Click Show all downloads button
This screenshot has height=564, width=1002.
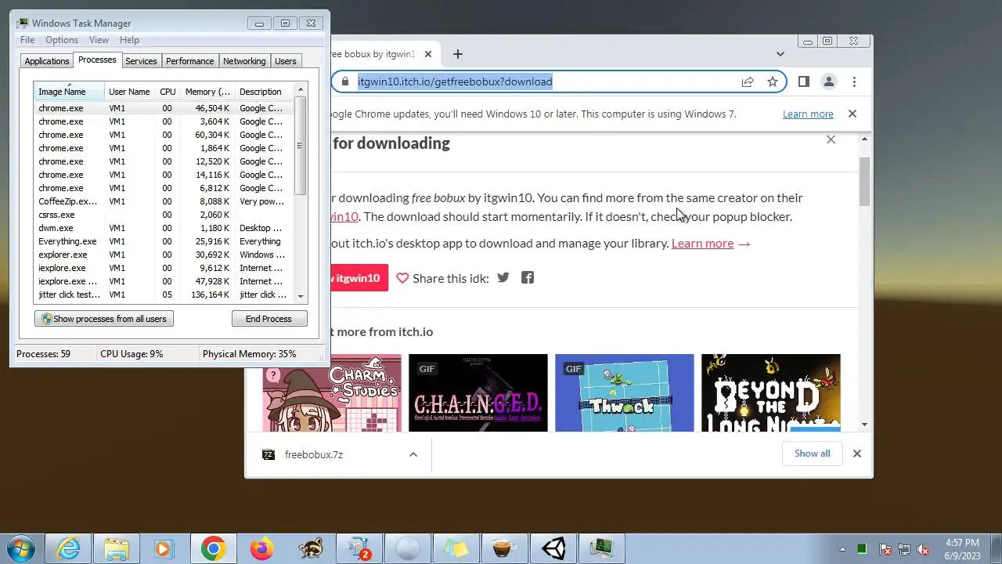pos(812,454)
